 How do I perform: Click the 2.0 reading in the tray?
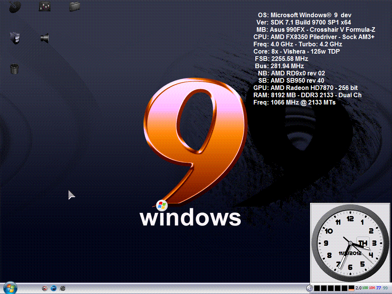click(358, 288)
